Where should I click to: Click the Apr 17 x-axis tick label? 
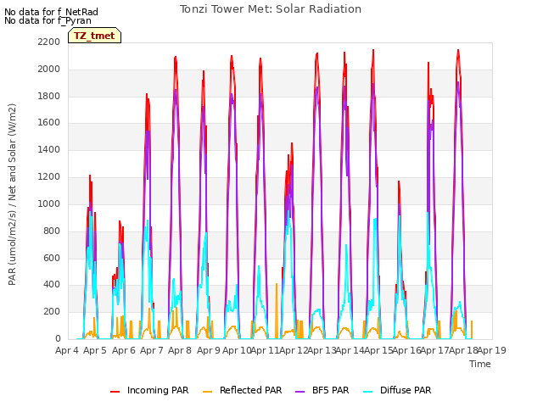(435, 350)
